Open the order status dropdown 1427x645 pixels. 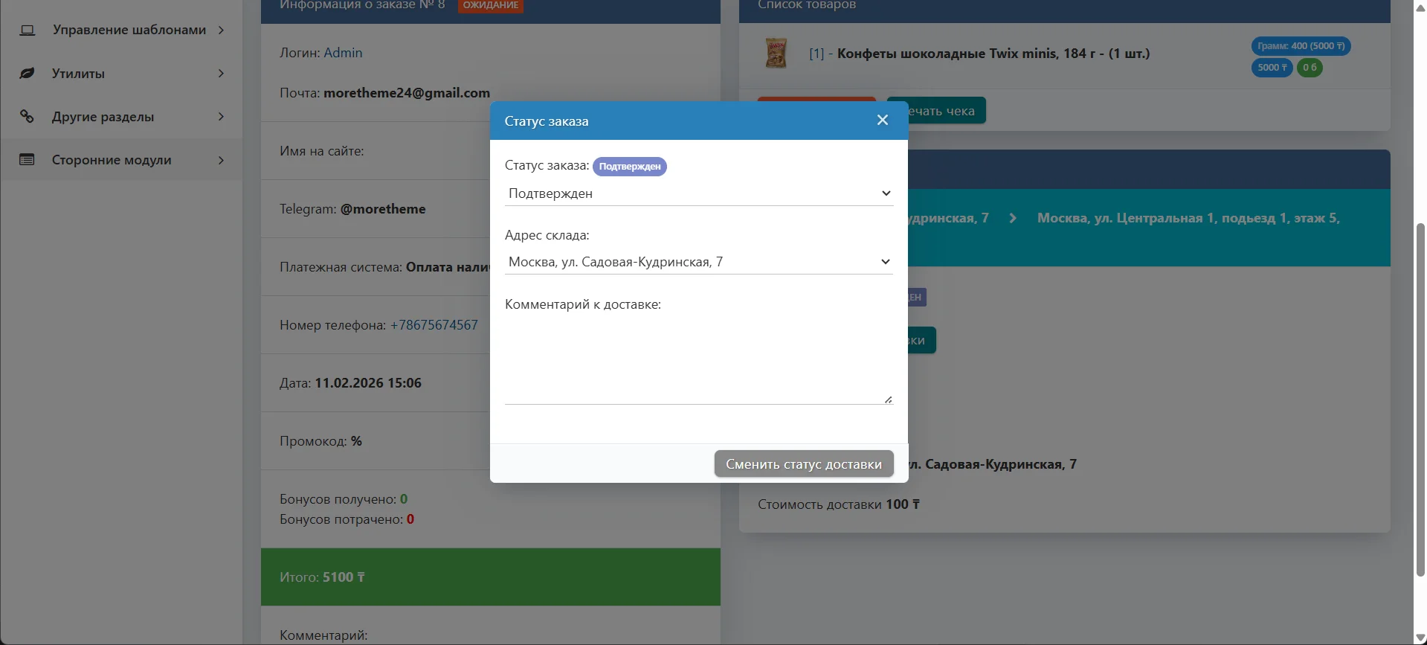(698, 193)
